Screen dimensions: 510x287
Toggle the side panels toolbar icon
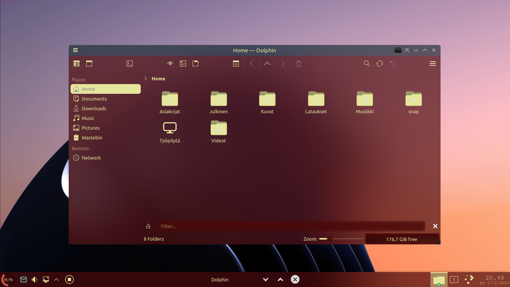[77, 64]
